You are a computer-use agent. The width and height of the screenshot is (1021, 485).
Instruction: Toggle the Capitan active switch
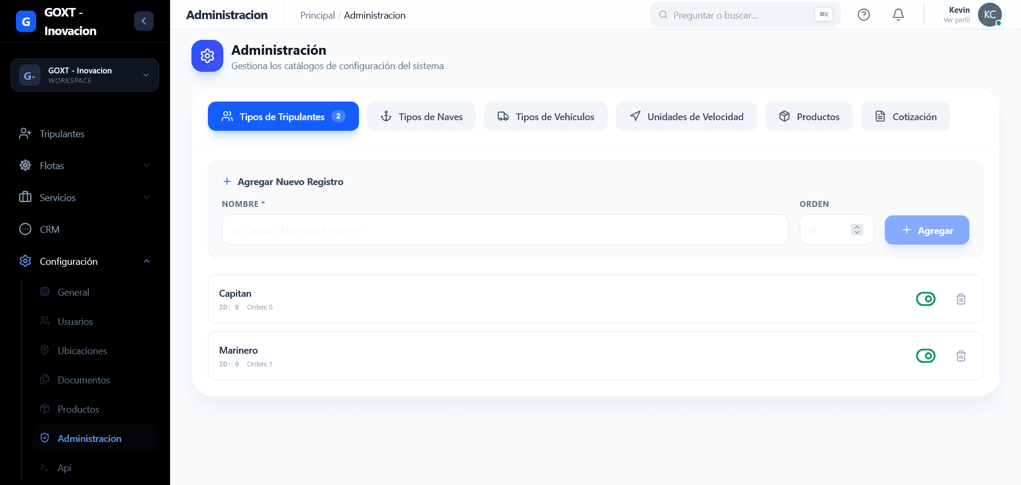coord(926,299)
